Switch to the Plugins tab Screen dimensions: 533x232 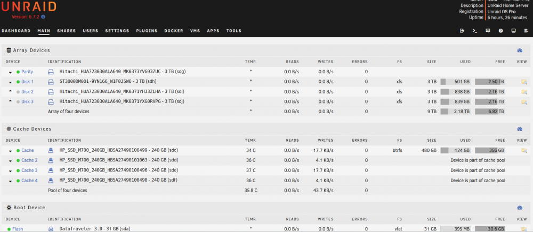point(147,31)
